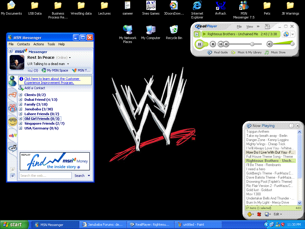Open the Edit dropdown in Now Playing
Screen dimensions: 305x229
pos(278,214)
